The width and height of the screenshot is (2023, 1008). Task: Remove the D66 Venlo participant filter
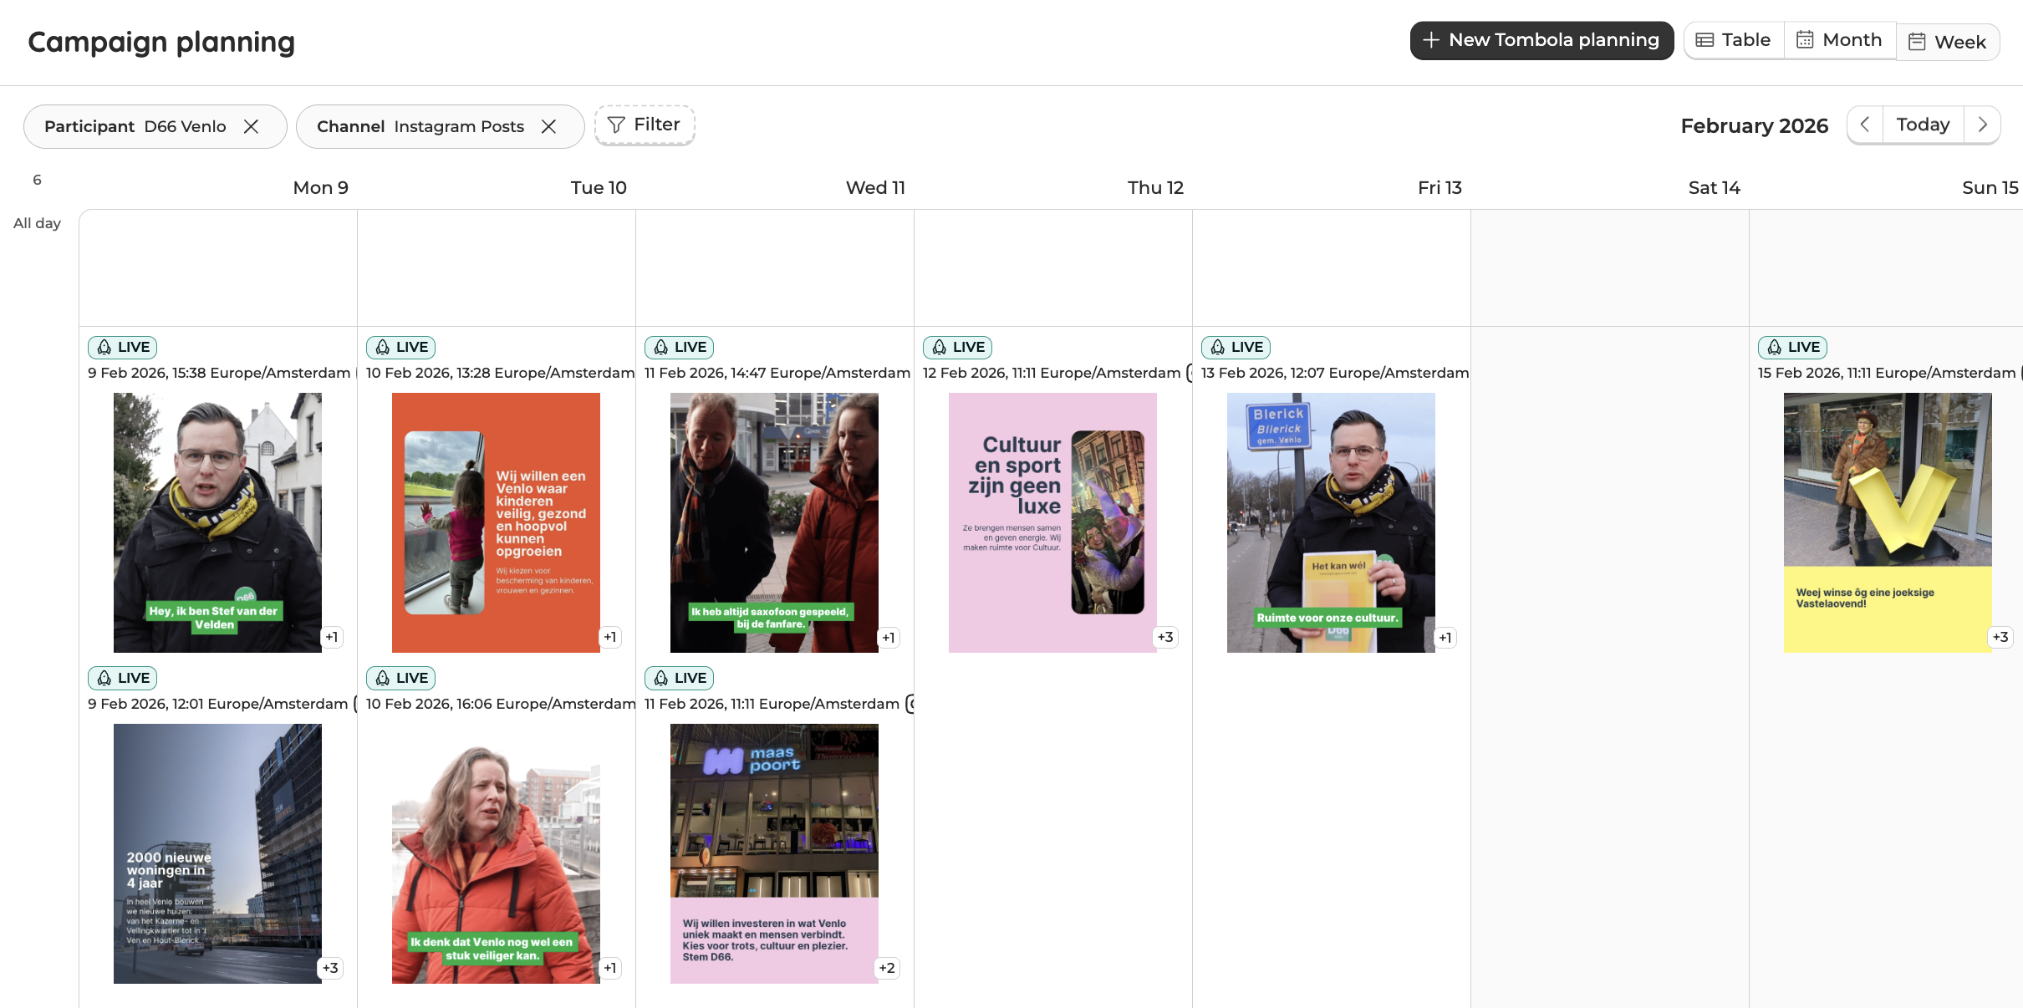(x=251, y=126)
